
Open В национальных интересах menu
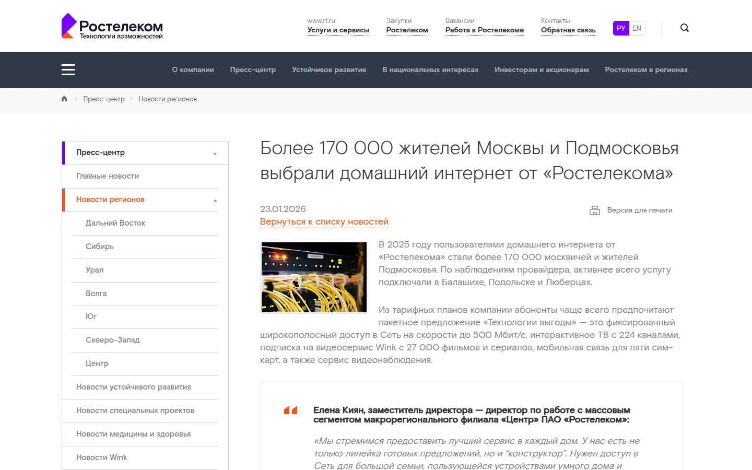coord(430,70)
